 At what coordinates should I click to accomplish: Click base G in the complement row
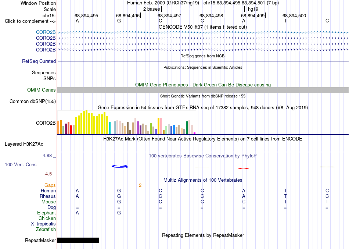[119, 21]
